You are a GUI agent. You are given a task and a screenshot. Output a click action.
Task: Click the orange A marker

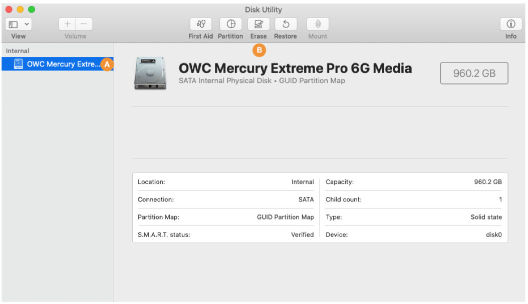tap(107, 64)
